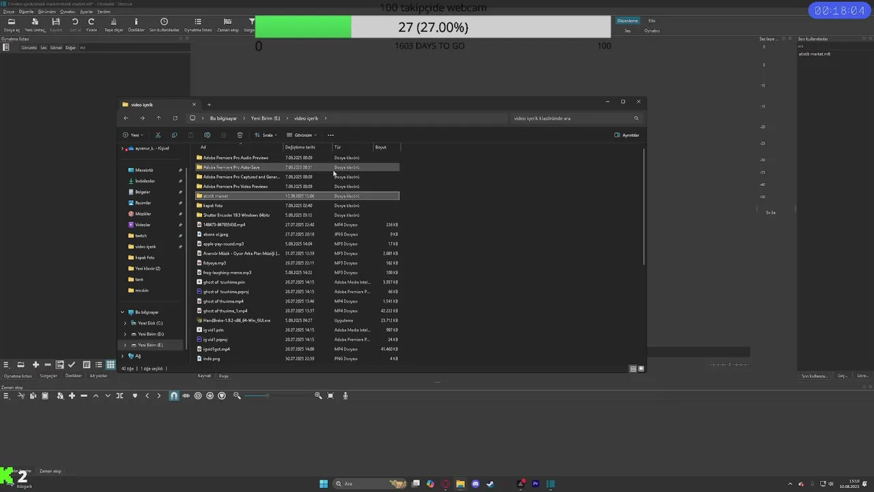Click split at playhead icon in timeline
The image size is (874, 492).
point(119,396)
